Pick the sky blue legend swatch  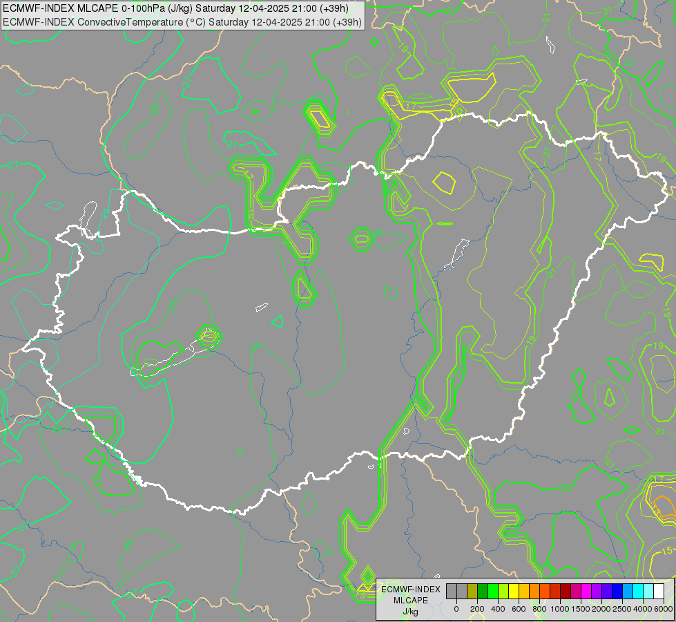pos(628,592)
